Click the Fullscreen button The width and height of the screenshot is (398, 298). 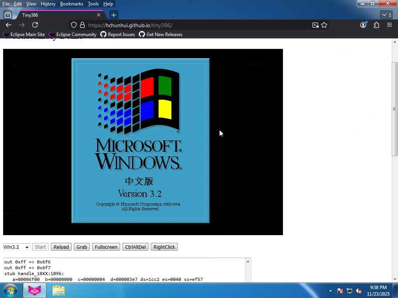(106, 247)
